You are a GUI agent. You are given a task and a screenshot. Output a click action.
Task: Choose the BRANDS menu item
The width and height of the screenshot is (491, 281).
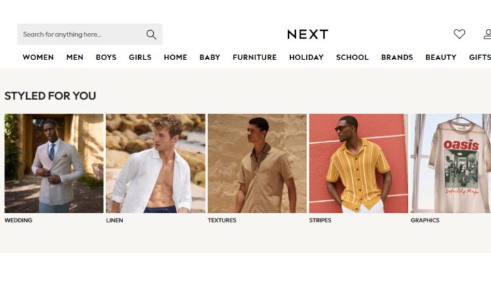(x=397, y=58)
